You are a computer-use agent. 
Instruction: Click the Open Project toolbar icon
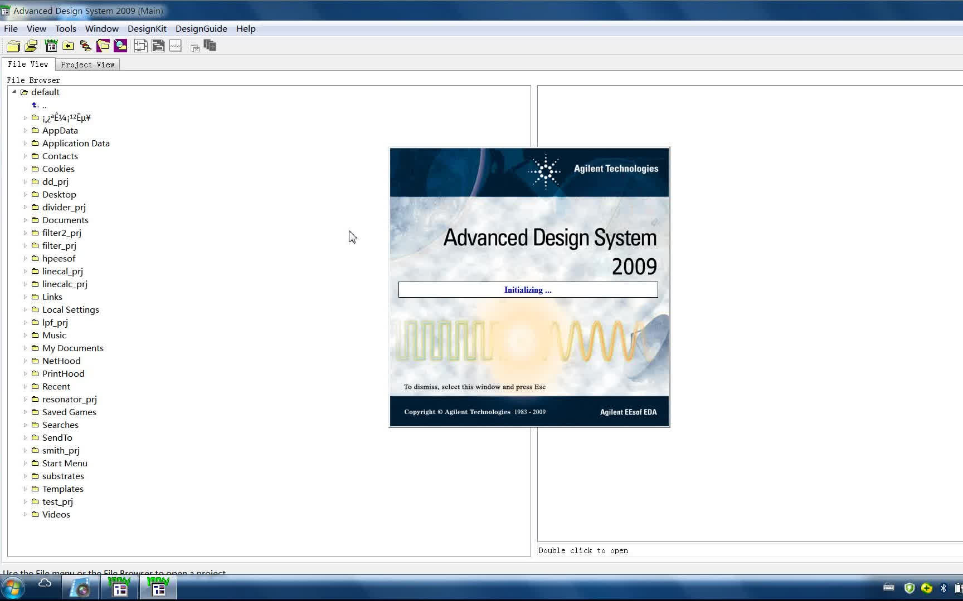click(x=31, y=46)
